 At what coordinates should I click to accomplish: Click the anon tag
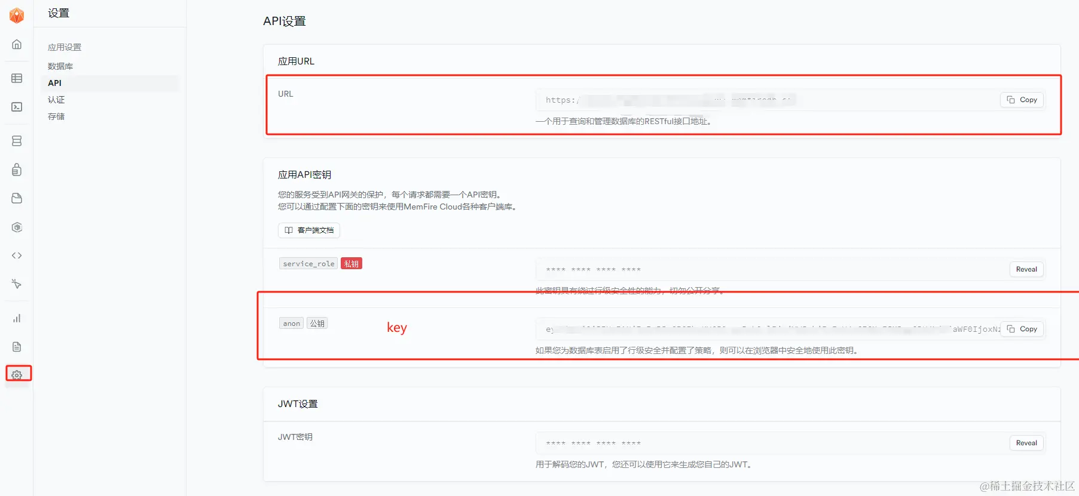coord(292,324)
